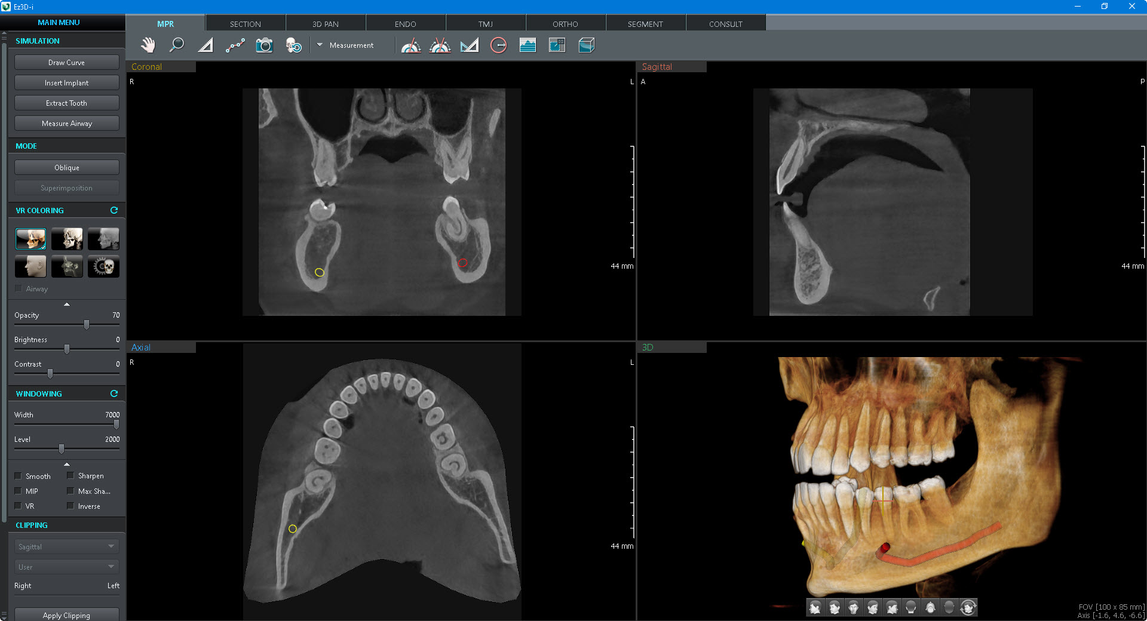Click the Extract Tooth button
This screenshot has width=1147, height=621.
click(x=66, y=103)
